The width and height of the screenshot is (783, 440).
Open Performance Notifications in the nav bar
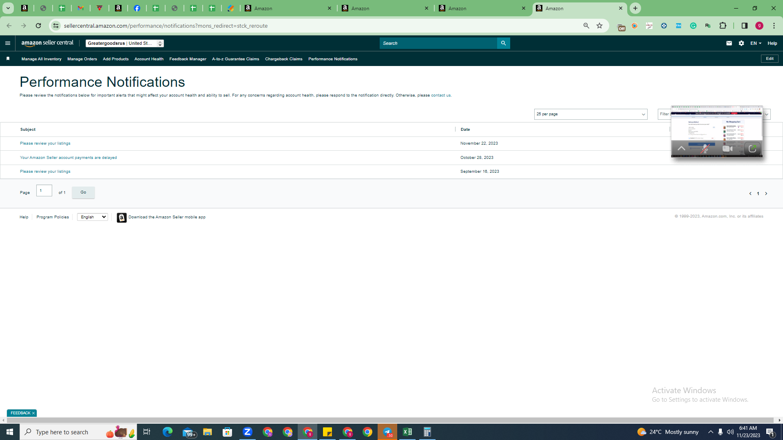point(333,59)
